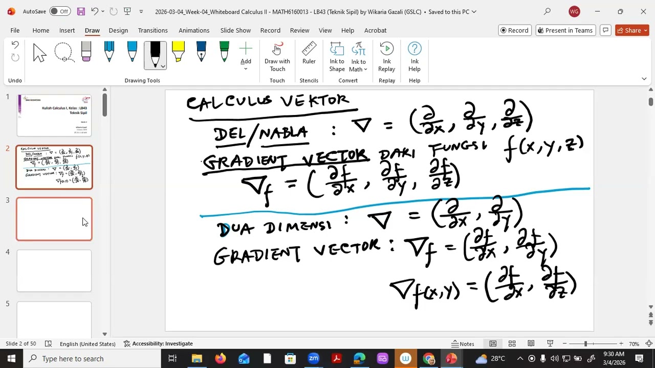The image size is (655, 368).
Task: Switch to the Home tab
Action: click(x=41, y=30)
